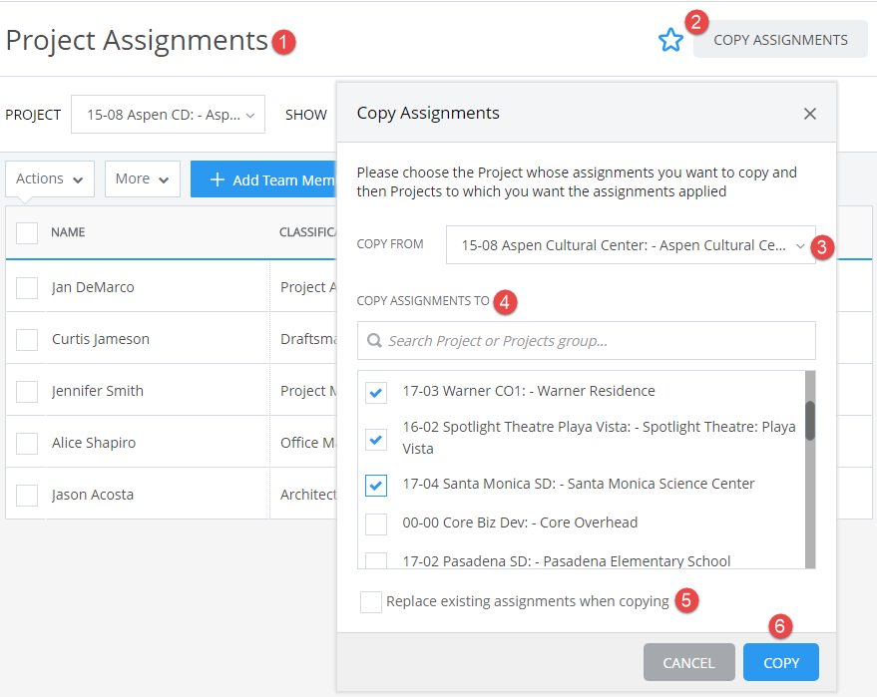Select all team members via the Name header checkbox
Image resolution: width=877 pixels, height=697 pixels.
pyautogui.click(x=27, y=231)
